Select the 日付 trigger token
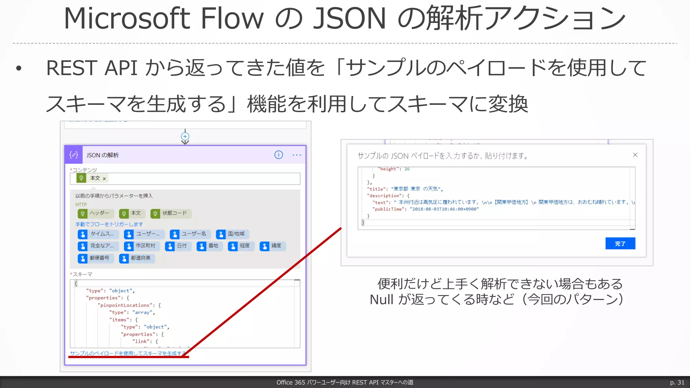Screen dimensions: 690x388 click(x=178, y=246)
